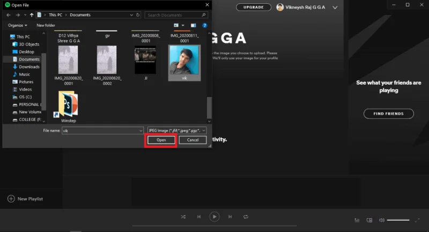This screenshot has width=429, height=232.
Task: Skip to previous track
Action: 199,216
